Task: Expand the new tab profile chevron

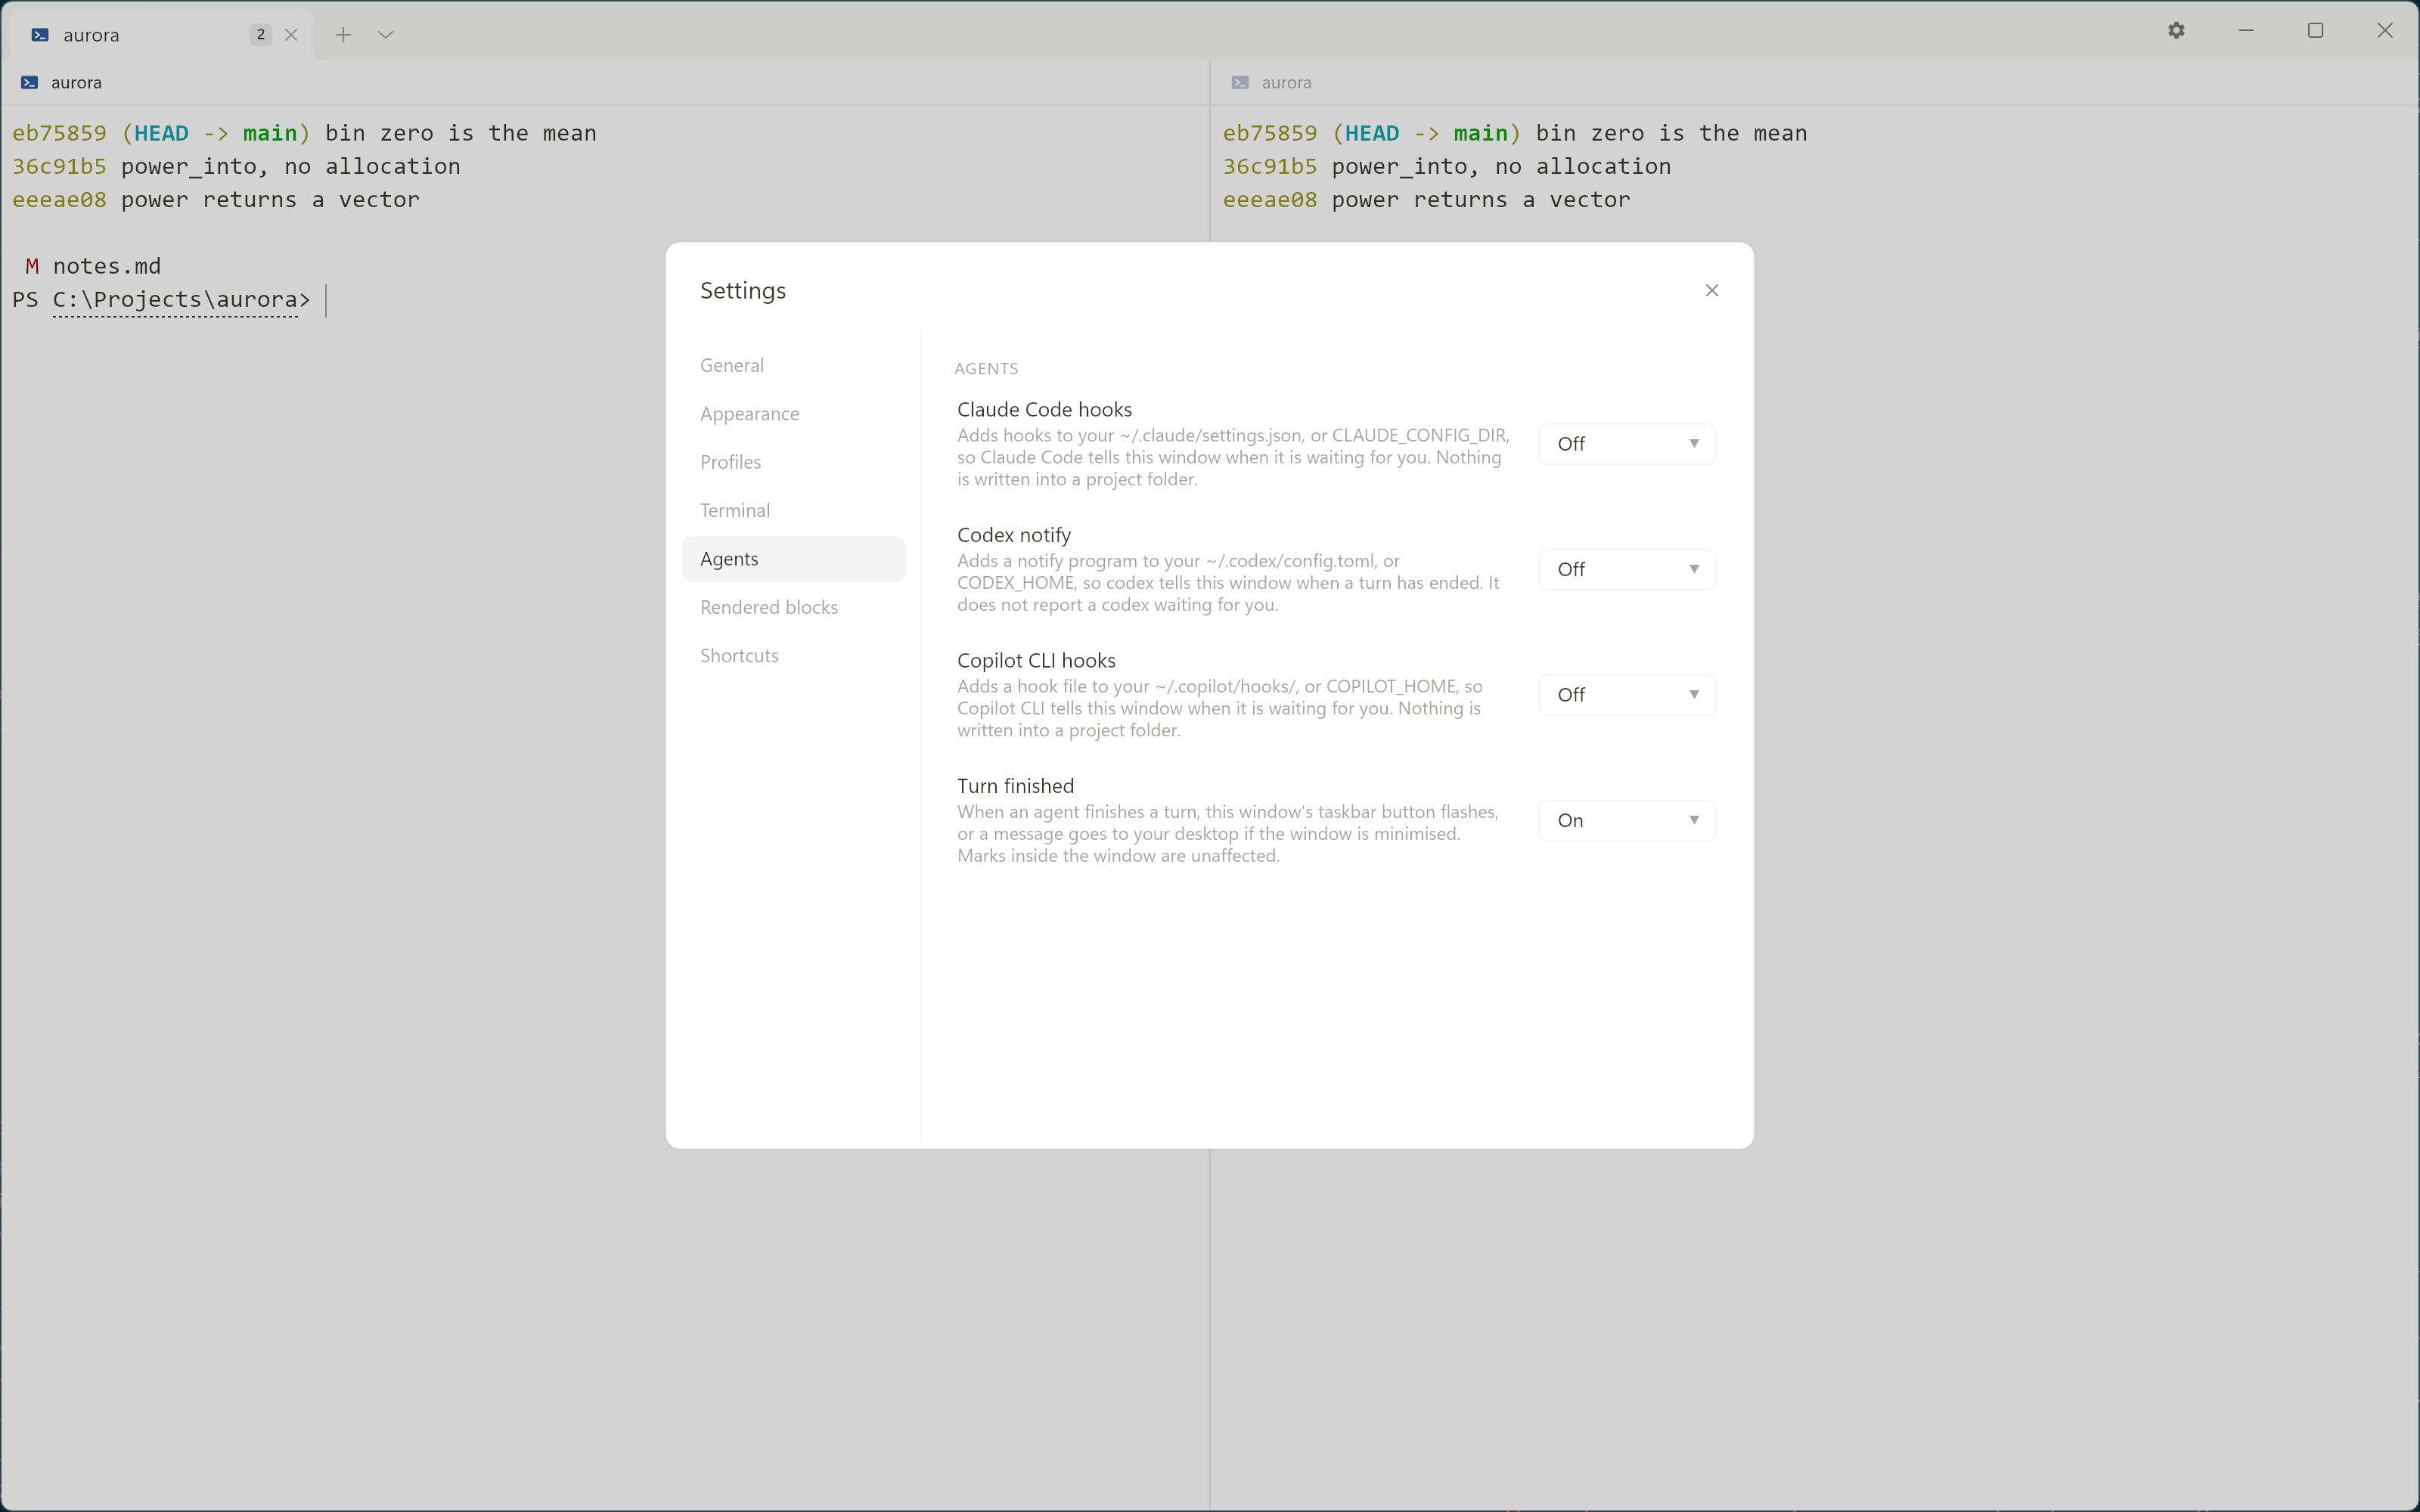Action: click(386, 35)
